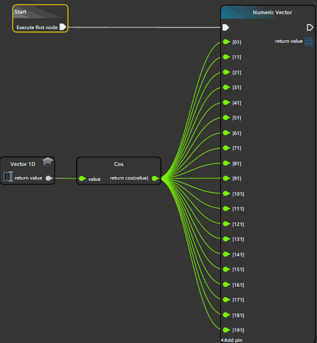The width and height of the screenshot is (317, 343).
Task: Add a new pin with +Add pin
Action: pos(232,340)
